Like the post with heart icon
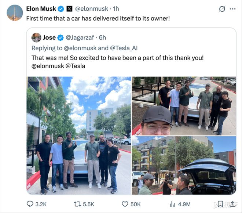This screenshot has height=213, width=242. [x=125, y=204]
